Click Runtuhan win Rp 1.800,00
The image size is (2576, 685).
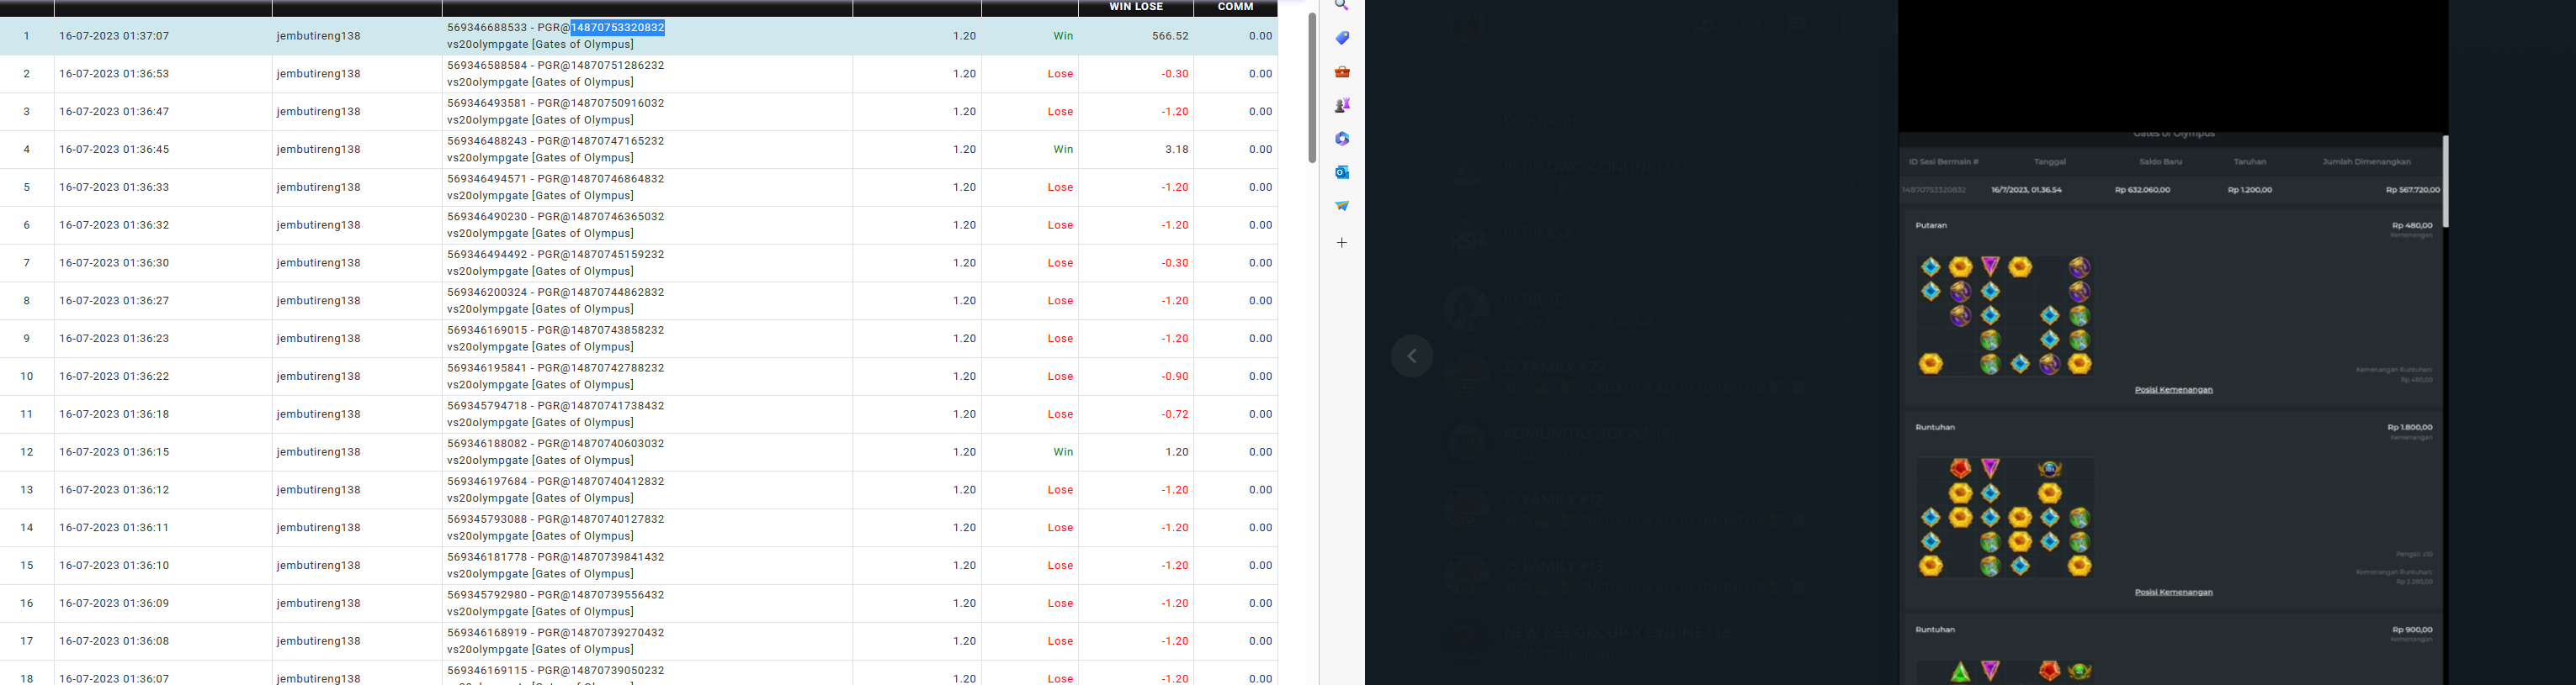click(x=2409, y=427)
